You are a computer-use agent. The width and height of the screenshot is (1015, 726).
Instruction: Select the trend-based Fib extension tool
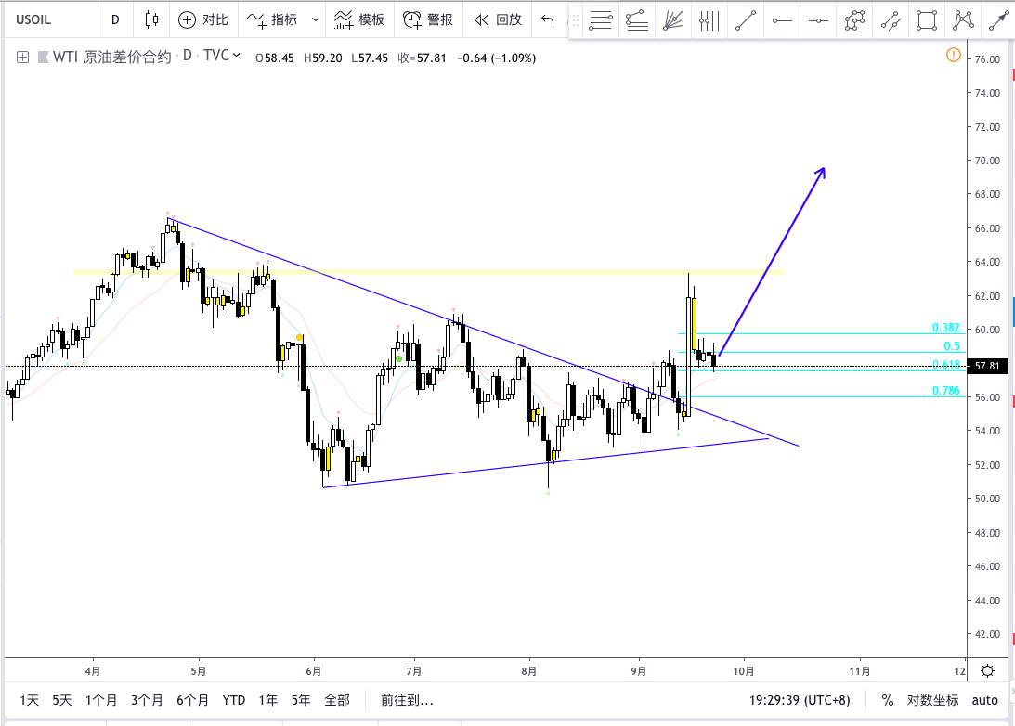[637, 20]
